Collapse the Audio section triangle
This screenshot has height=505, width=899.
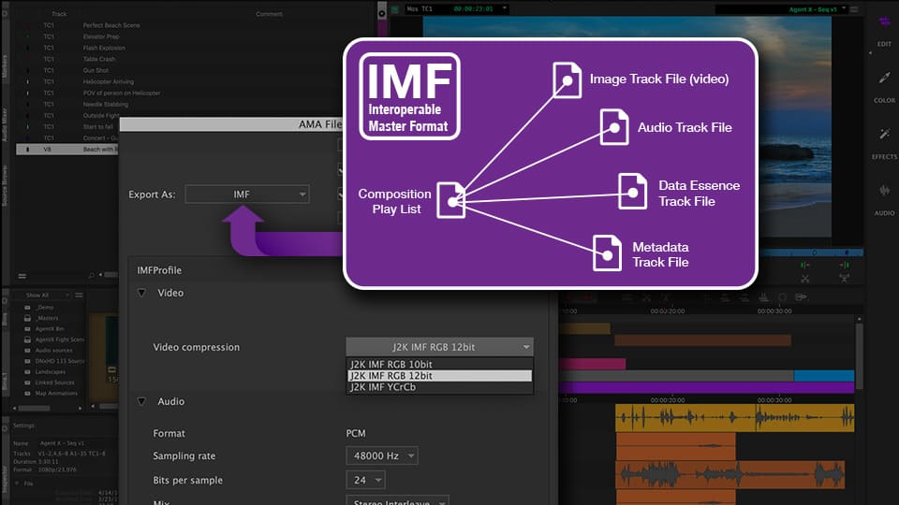click(x=141, y=401)
